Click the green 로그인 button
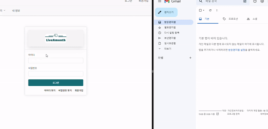The width and height of the screenshot is (268, 129). point(56,83)
